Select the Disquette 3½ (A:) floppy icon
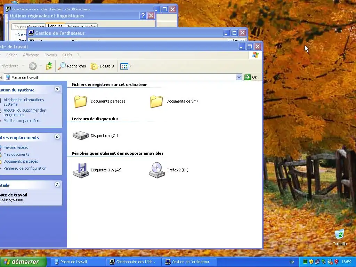This screenshot has width=356, height=267. click(81, 170)
